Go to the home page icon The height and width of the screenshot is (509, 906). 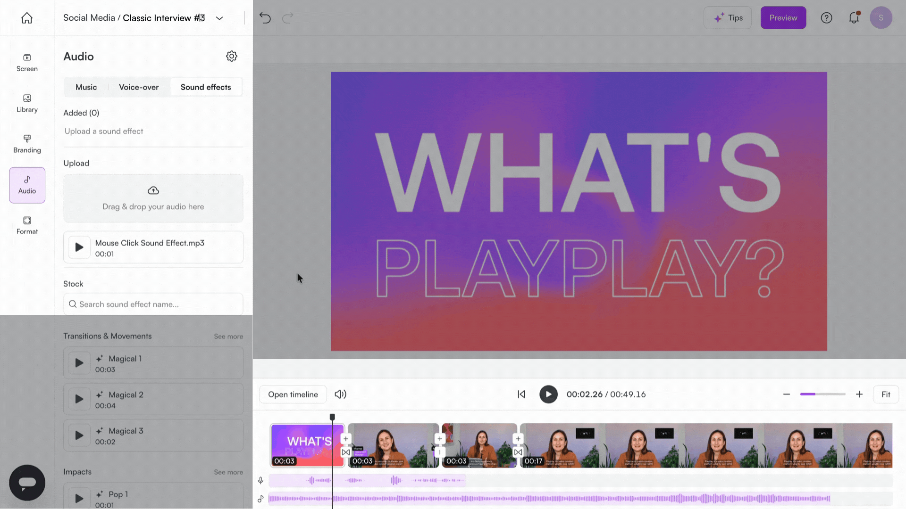pyautogui.click(x=27, y=18)
